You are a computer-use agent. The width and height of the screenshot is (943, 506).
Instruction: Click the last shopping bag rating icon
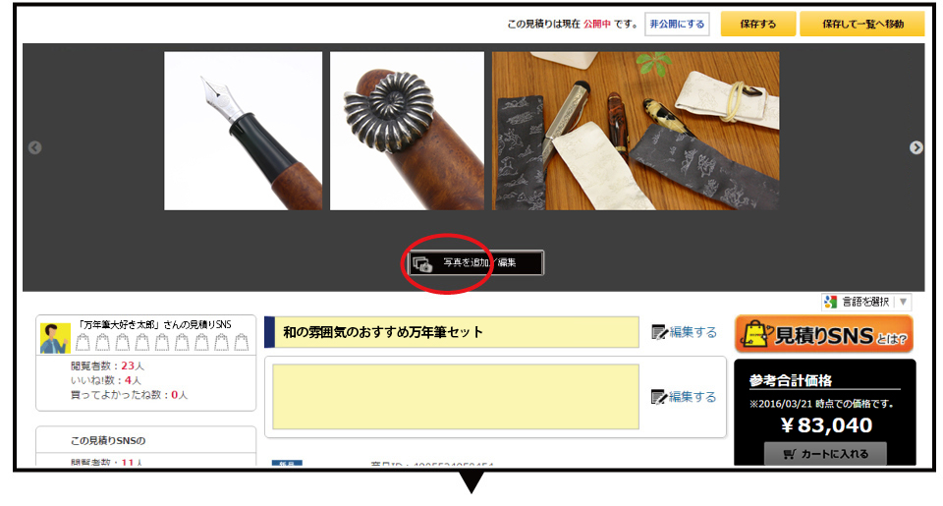(x=242, y=343)
